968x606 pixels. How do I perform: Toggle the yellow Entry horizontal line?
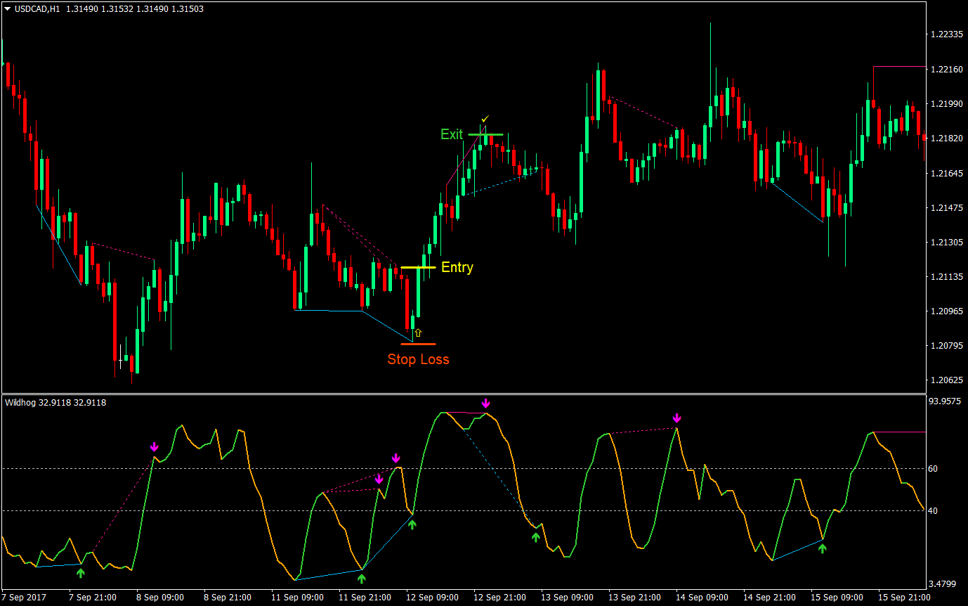(x=419, y=267)
